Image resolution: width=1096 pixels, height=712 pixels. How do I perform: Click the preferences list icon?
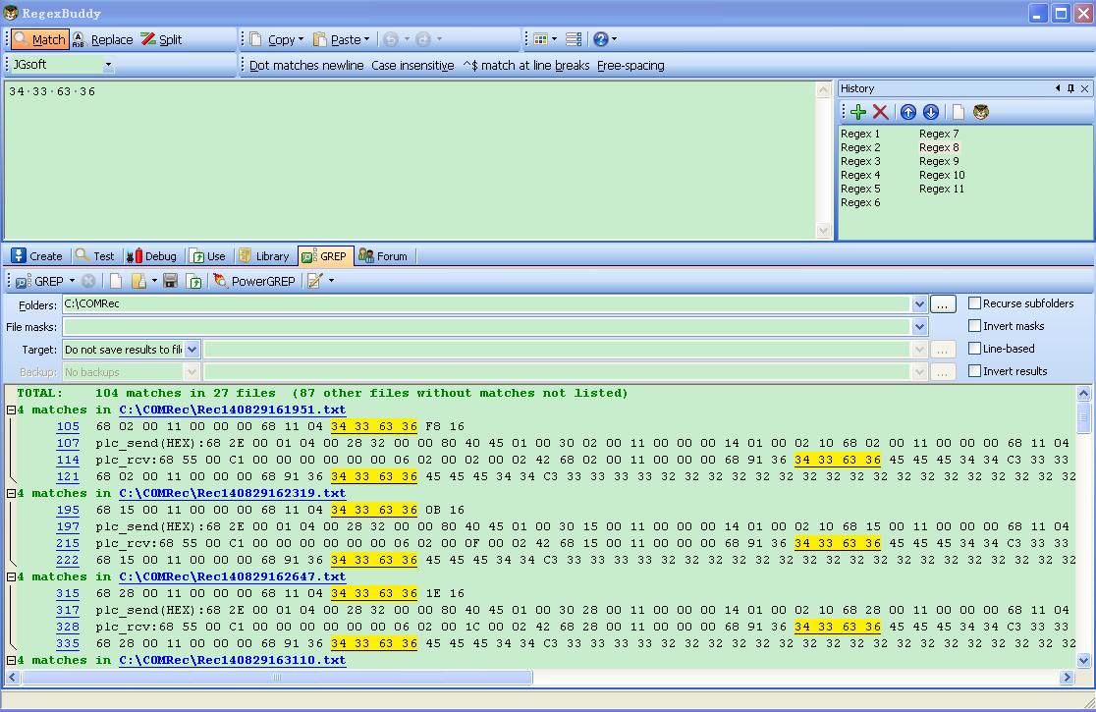[574, 39]
